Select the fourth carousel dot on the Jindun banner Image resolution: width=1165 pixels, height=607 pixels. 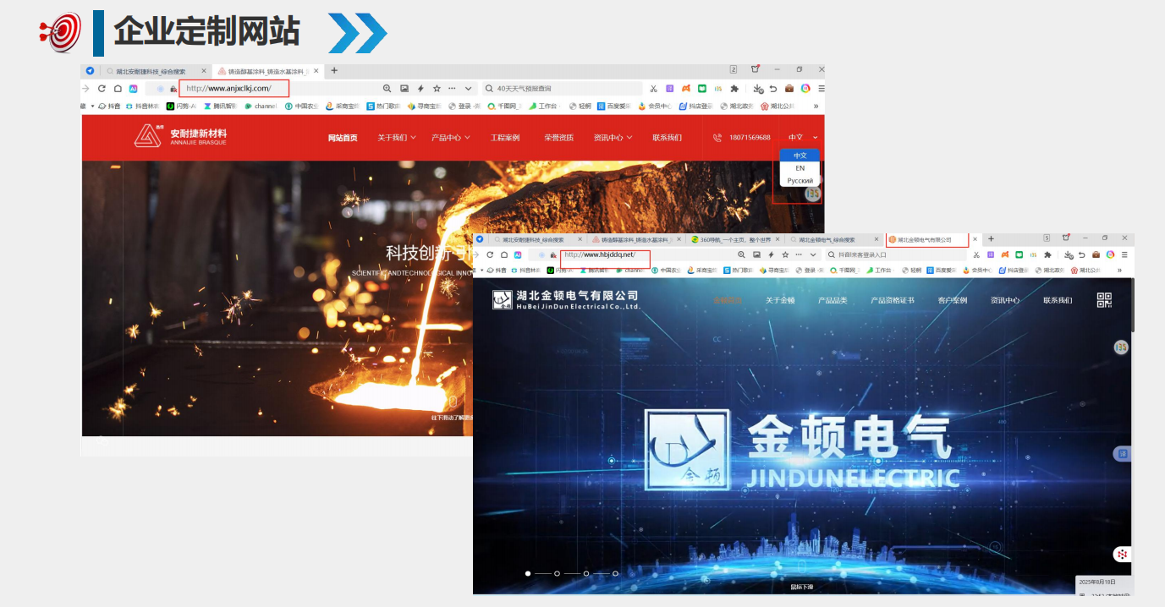615,573
